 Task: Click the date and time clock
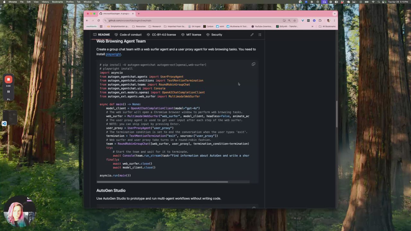398,2
